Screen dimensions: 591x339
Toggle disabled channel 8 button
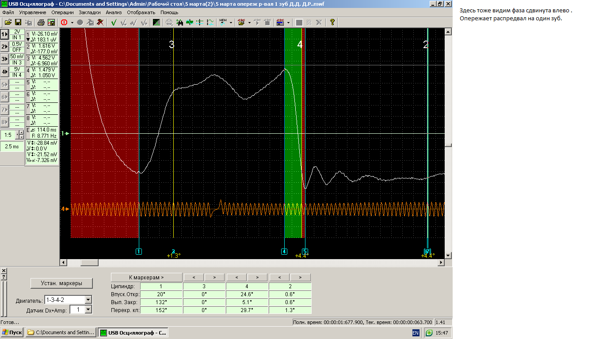click(4, 122)
